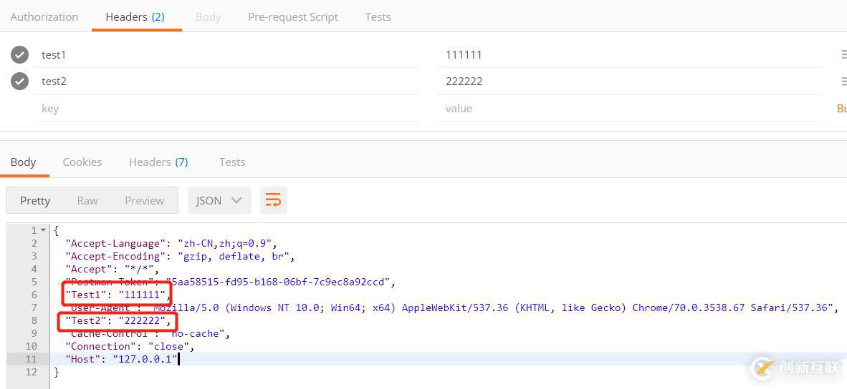Click line number 5 in gutter
The height and width of the screenshot is (389, 847).
click(34, 282)
